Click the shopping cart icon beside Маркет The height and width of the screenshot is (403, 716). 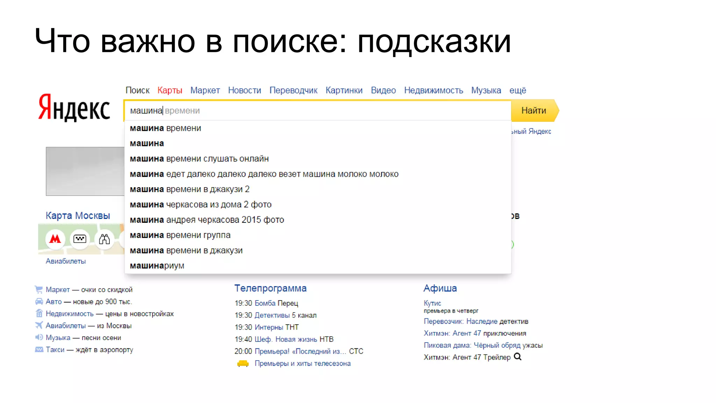click(x=39, y=289)
